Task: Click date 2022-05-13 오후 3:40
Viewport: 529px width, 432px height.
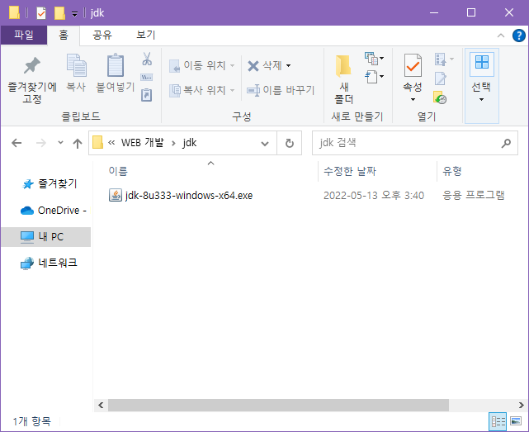Action: point(374,196)
